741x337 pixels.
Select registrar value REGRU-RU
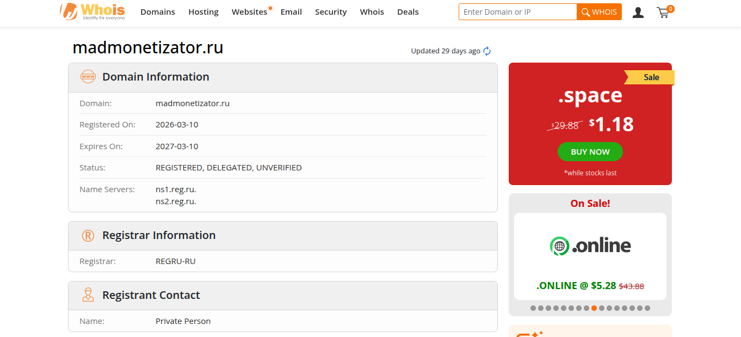pos(175,261)
